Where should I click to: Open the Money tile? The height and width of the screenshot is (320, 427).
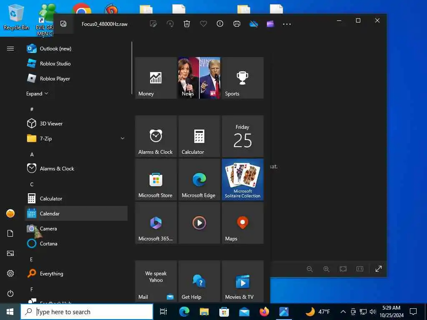click(156, 78)
